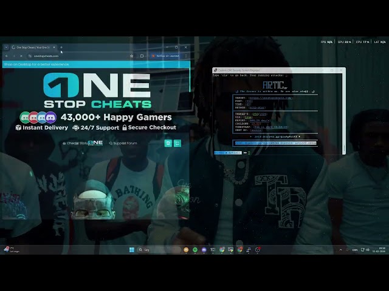This screenshot has height=291, width=389.
Task: Open the Cheats Status nav link
Action: coord(75,143)
